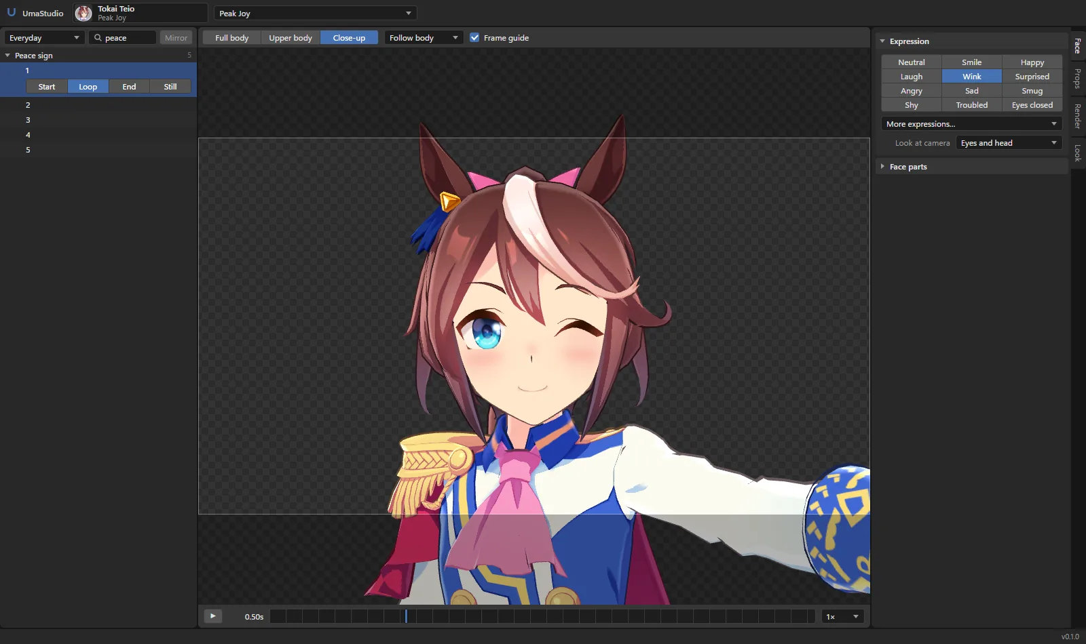Set expression to Troubled
Screen dimensions: 1086x644
coord(972,105)
